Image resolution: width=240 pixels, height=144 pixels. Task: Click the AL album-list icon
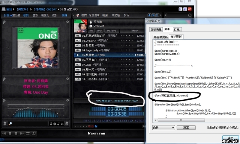[5, 124]
